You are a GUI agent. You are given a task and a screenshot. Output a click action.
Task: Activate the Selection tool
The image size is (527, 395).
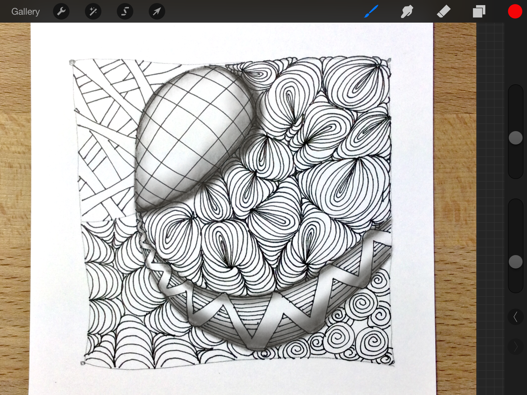(125, 12)
